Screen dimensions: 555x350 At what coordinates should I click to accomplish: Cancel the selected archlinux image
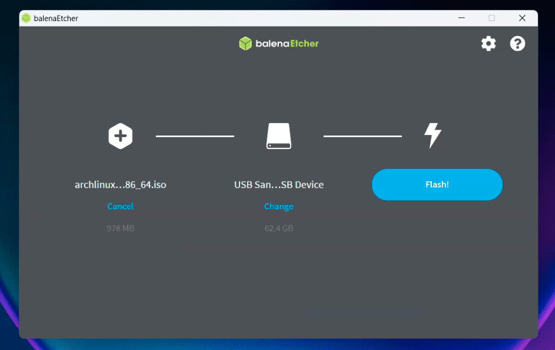pos(120,206)
